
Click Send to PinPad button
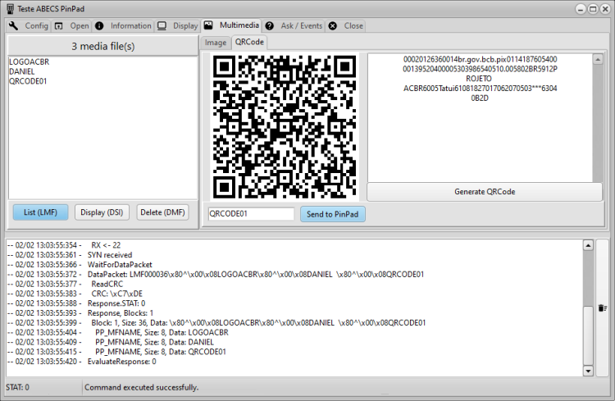pyautogui.click(x=333, y=214)
